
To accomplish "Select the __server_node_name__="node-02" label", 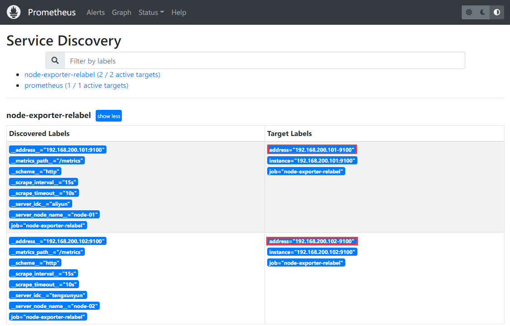I will coord(54,306).
